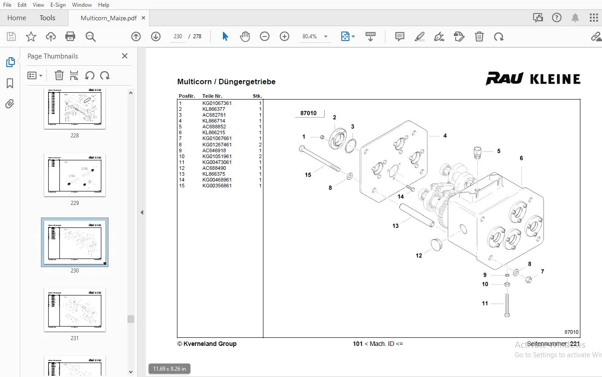Switch to the Home tab

tap(17, 18)
